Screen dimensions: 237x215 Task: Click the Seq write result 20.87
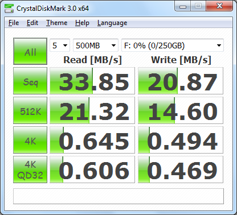181,81
